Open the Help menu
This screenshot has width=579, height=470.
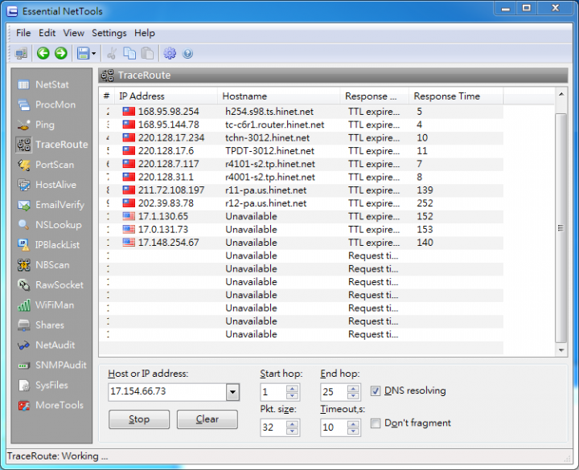tap(145, 33)
